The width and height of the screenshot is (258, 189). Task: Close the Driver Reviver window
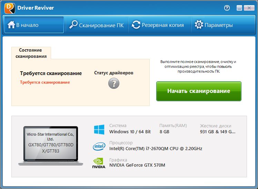(x=249, y=8)
